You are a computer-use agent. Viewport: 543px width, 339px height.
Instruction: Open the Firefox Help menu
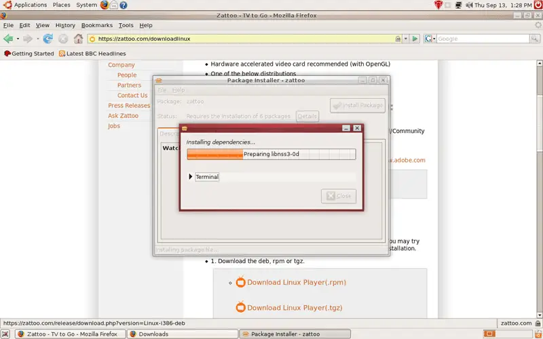(x=146, y=25)
